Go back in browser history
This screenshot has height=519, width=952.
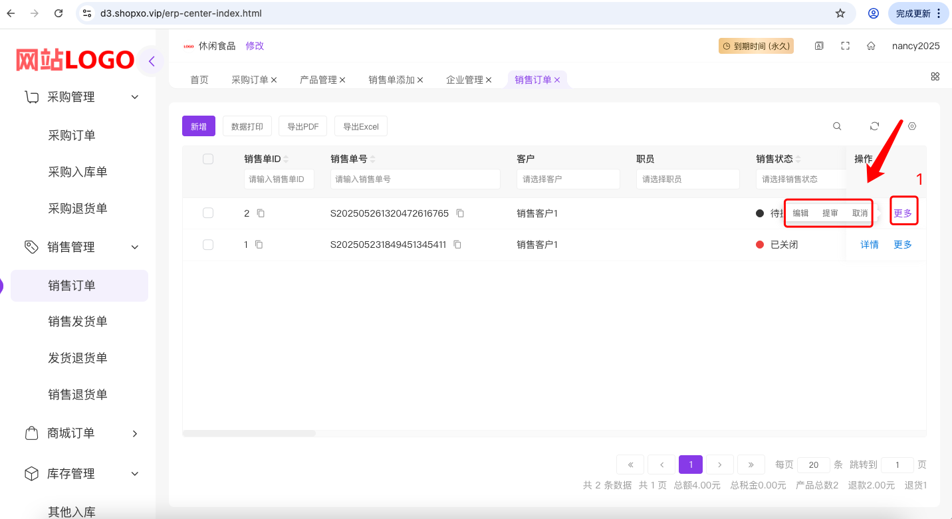[x=11, y=13]
